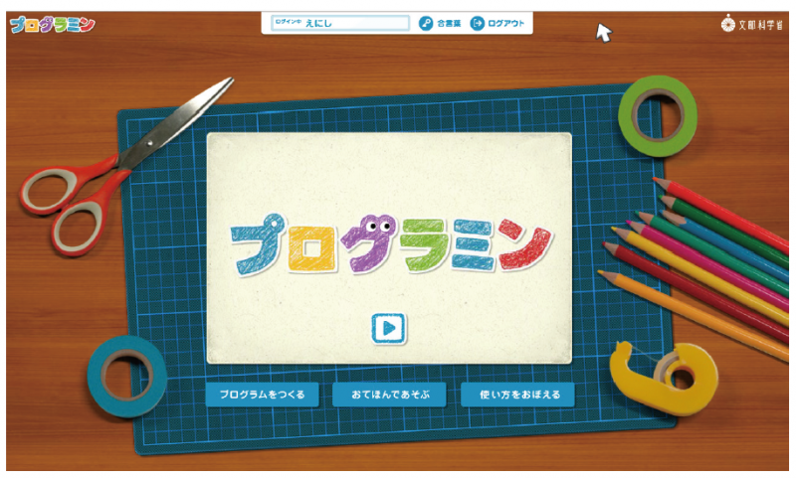Click the logout arrow icon
Screen dimensions: 796x478
click(x=477, y=23)
